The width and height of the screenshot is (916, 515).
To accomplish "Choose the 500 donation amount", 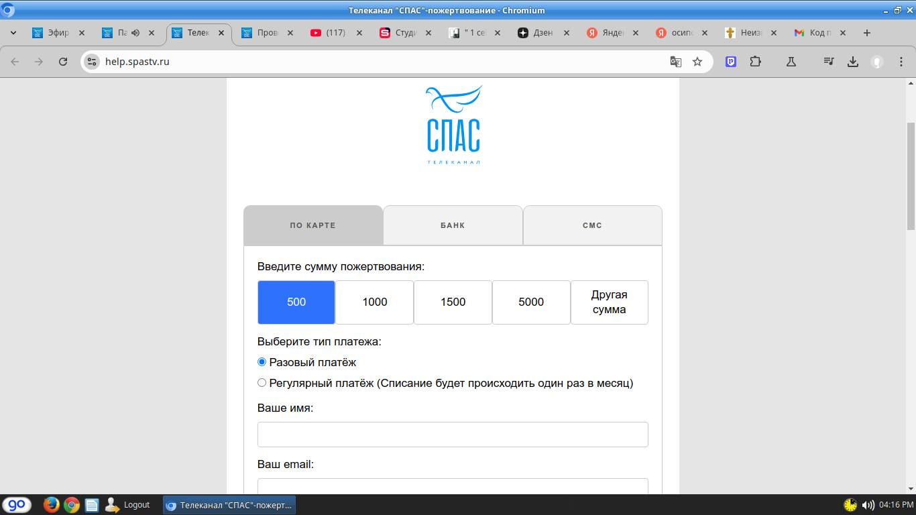I will pos(296,302).
